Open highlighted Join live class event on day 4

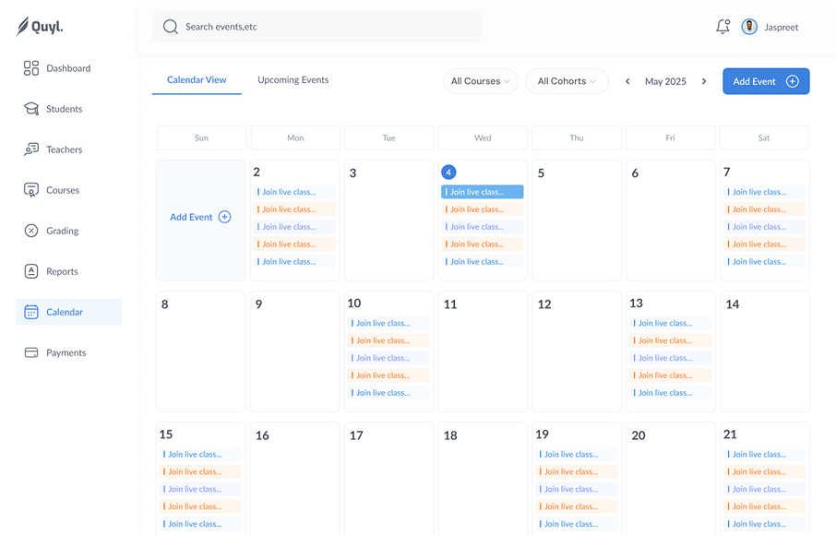(x=482, y=192)
